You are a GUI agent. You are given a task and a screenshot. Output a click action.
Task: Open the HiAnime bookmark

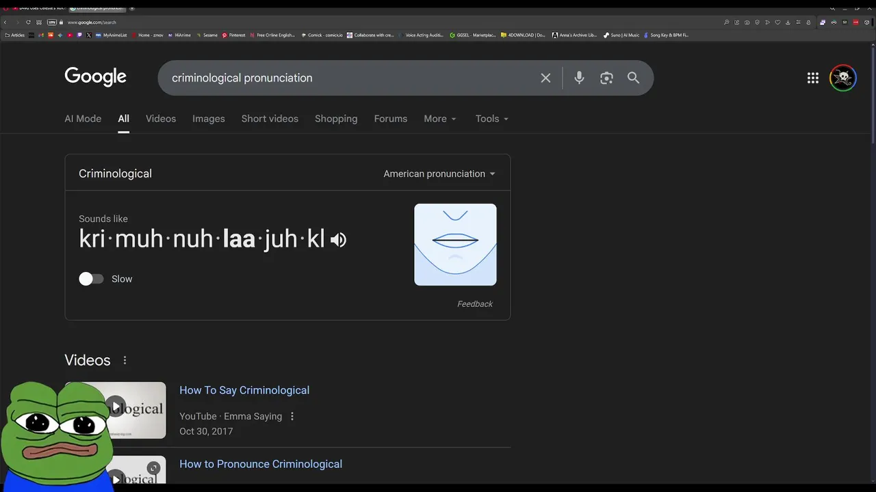pyautogui.click(x=179, y=35)
